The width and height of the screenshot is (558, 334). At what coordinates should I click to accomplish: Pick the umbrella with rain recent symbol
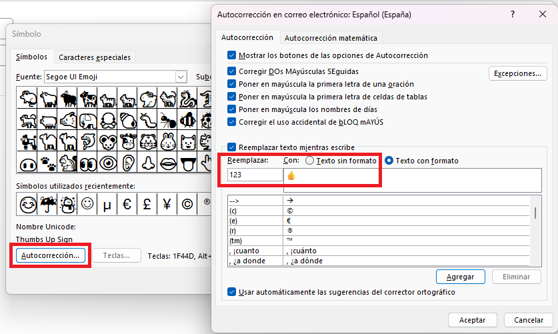(x=48, y=204)
